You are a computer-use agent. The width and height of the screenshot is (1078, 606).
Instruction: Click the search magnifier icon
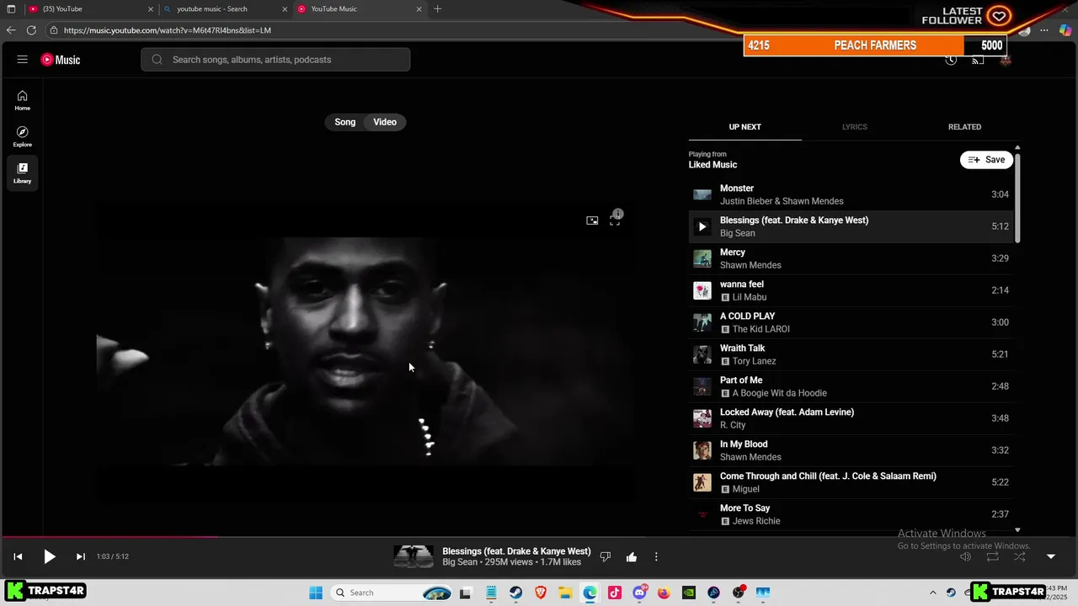pos(157,60)
